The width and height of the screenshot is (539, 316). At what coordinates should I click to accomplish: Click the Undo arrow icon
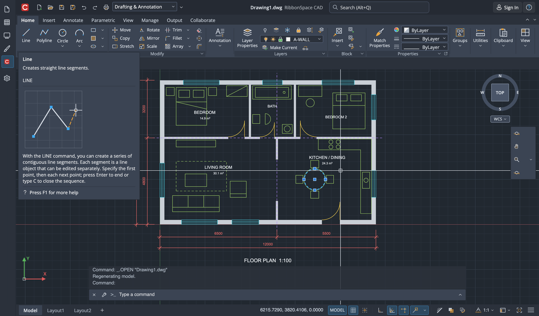click(x=84, y=7)
